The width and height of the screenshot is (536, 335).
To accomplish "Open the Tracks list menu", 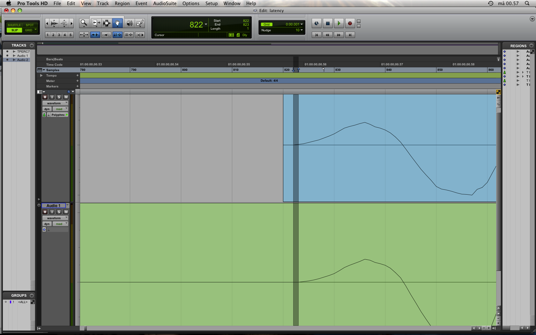I will [32, 45].
